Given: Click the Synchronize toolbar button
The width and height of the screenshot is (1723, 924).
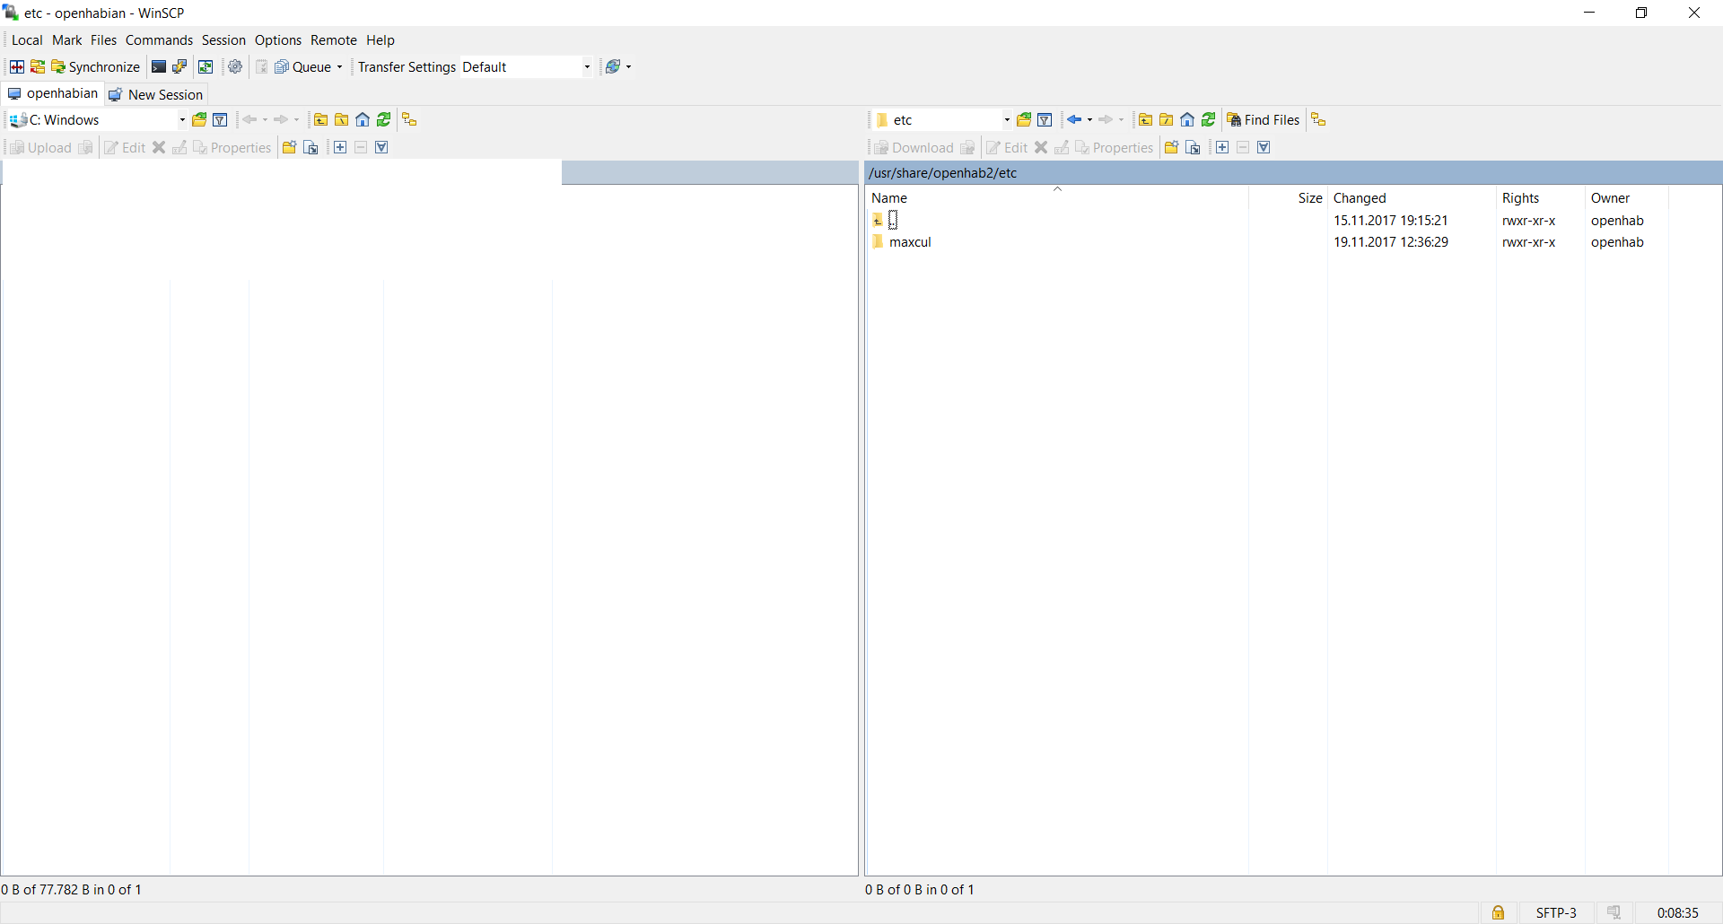Looking at the screenshot, I should pyautogui.click(x=96, y=67).
